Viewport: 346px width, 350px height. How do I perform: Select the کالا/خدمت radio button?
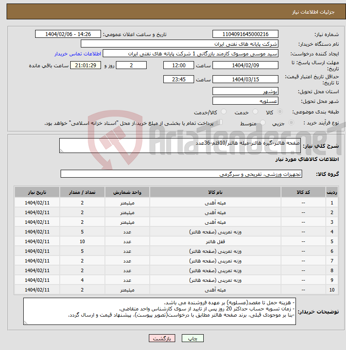tap(223, 112)
